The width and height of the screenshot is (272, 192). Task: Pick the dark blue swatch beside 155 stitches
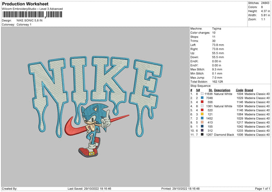[x=202, y=126]
